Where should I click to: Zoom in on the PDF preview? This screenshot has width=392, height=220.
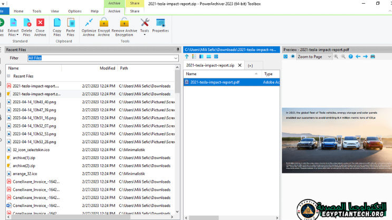[336, 56]
